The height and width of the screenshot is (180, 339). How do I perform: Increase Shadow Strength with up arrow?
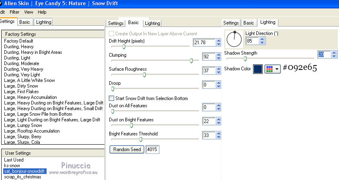click(334, 53)
